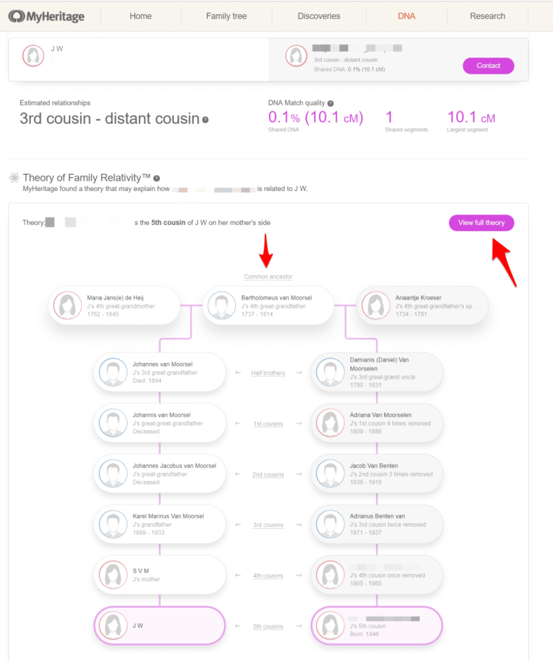Click the MyHeritage logo
This screenshot has height=661, width=553.
tap(46, 15)
